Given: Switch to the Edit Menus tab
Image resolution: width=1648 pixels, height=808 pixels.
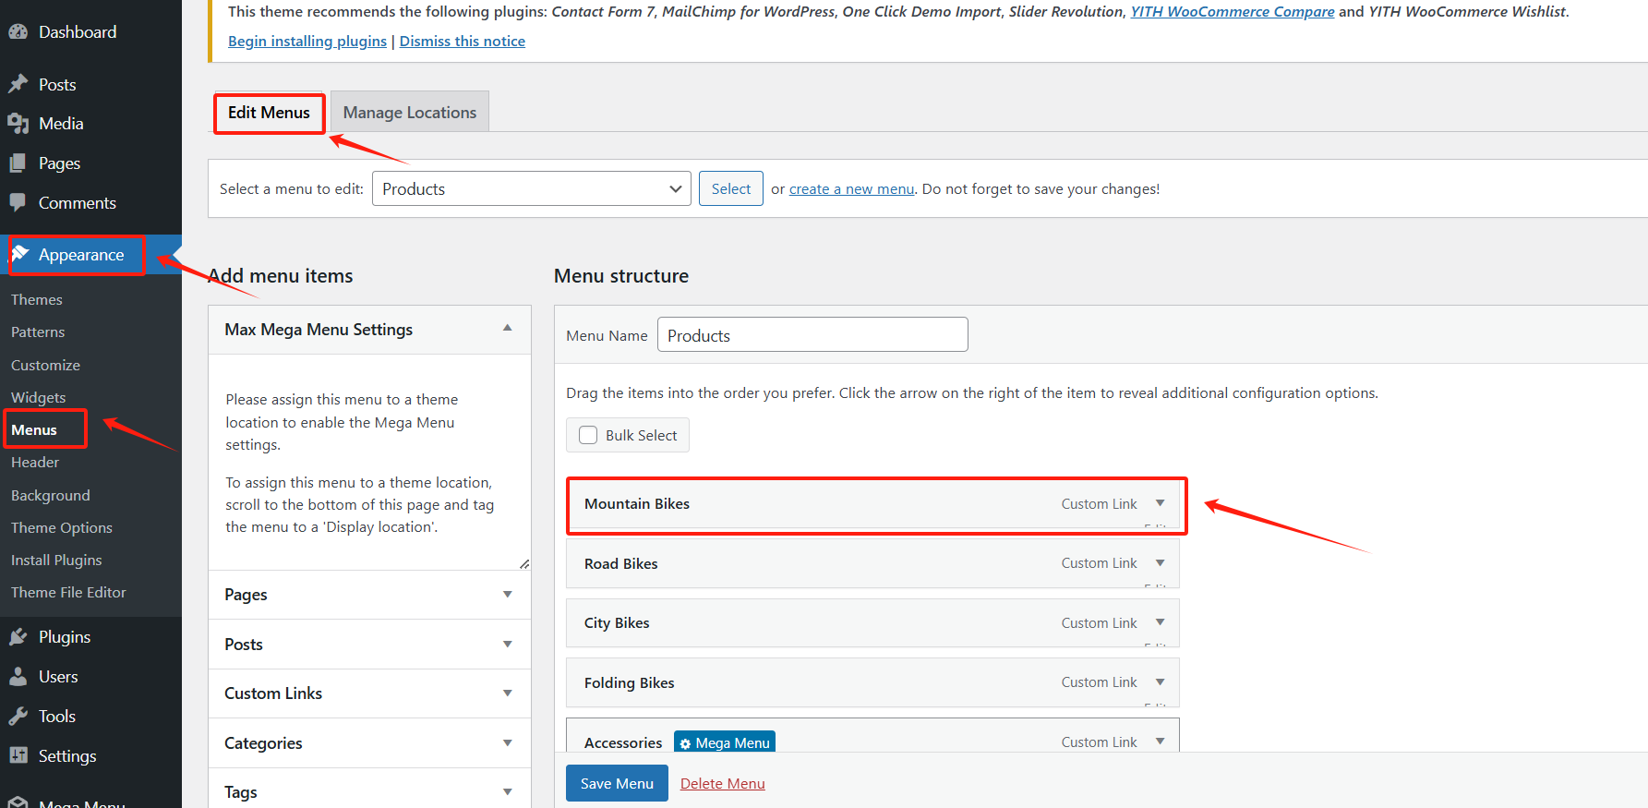Looking at the screenshot, I should (x=269, y=113).
